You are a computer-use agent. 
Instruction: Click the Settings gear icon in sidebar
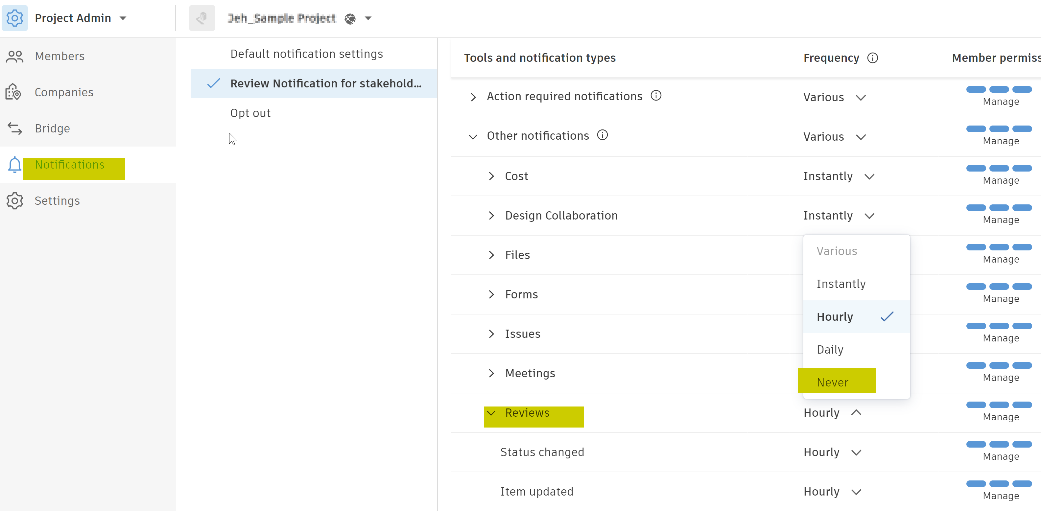click(x=15, y=201)
